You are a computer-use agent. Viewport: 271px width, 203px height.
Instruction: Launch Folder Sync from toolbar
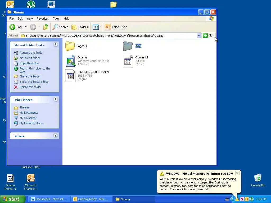[116, 27]
